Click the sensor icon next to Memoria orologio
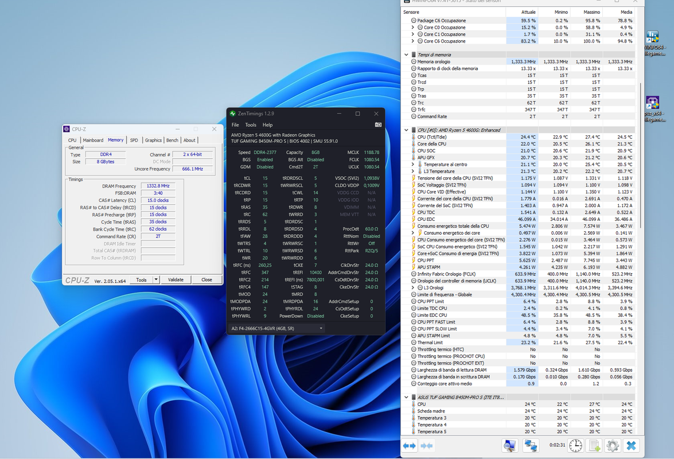This screenshot has height=459, width=674. tap(414, 61)
